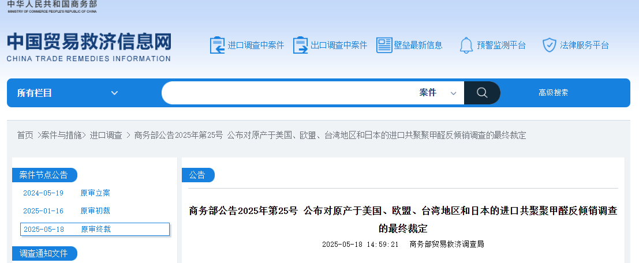Open 2025-01-16 原审初裁 entry
The width and height of the screenshot is (639, 263).
67,211
